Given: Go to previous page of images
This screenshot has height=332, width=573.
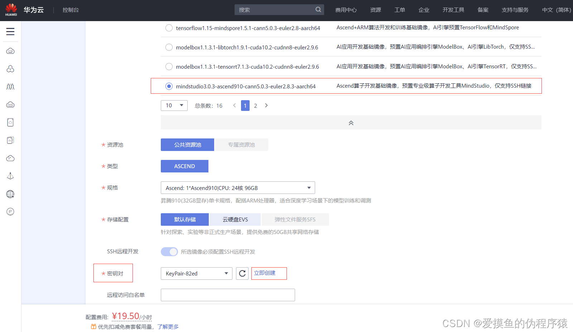Looking at the screenshot, I should point(235,106).
